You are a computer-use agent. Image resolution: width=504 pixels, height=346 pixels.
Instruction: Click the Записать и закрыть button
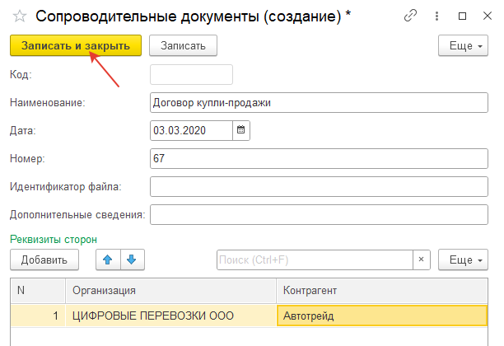coord(76,45)
